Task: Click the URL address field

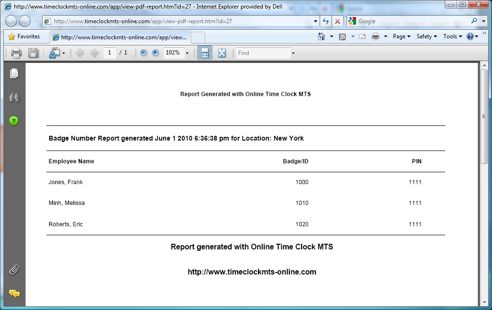Action: (x=180, y=21)
